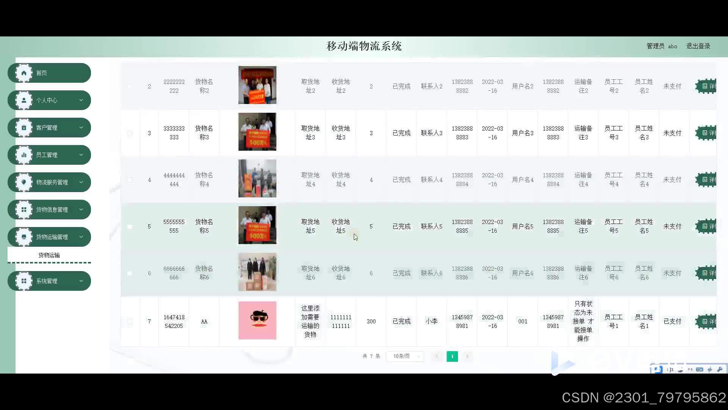
Task: Open the 详情 button for row 7
Action: 707,322
